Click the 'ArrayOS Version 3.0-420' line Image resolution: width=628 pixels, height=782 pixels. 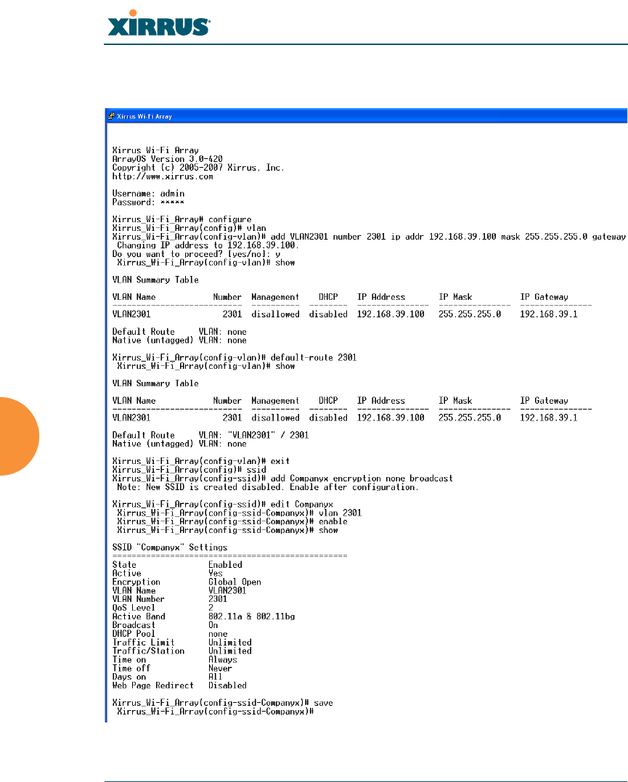pos(167,159)
